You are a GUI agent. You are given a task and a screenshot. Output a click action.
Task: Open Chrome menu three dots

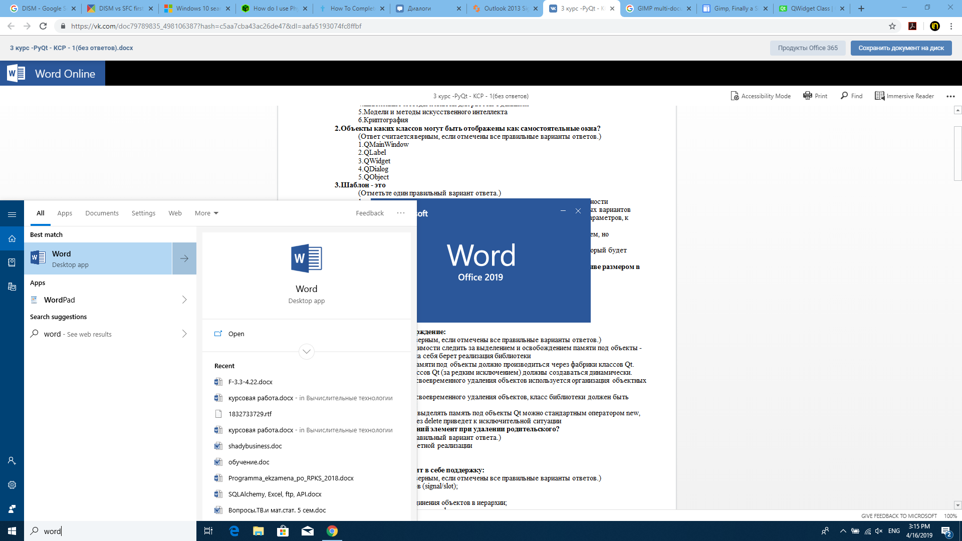click(x=951, y=26)
